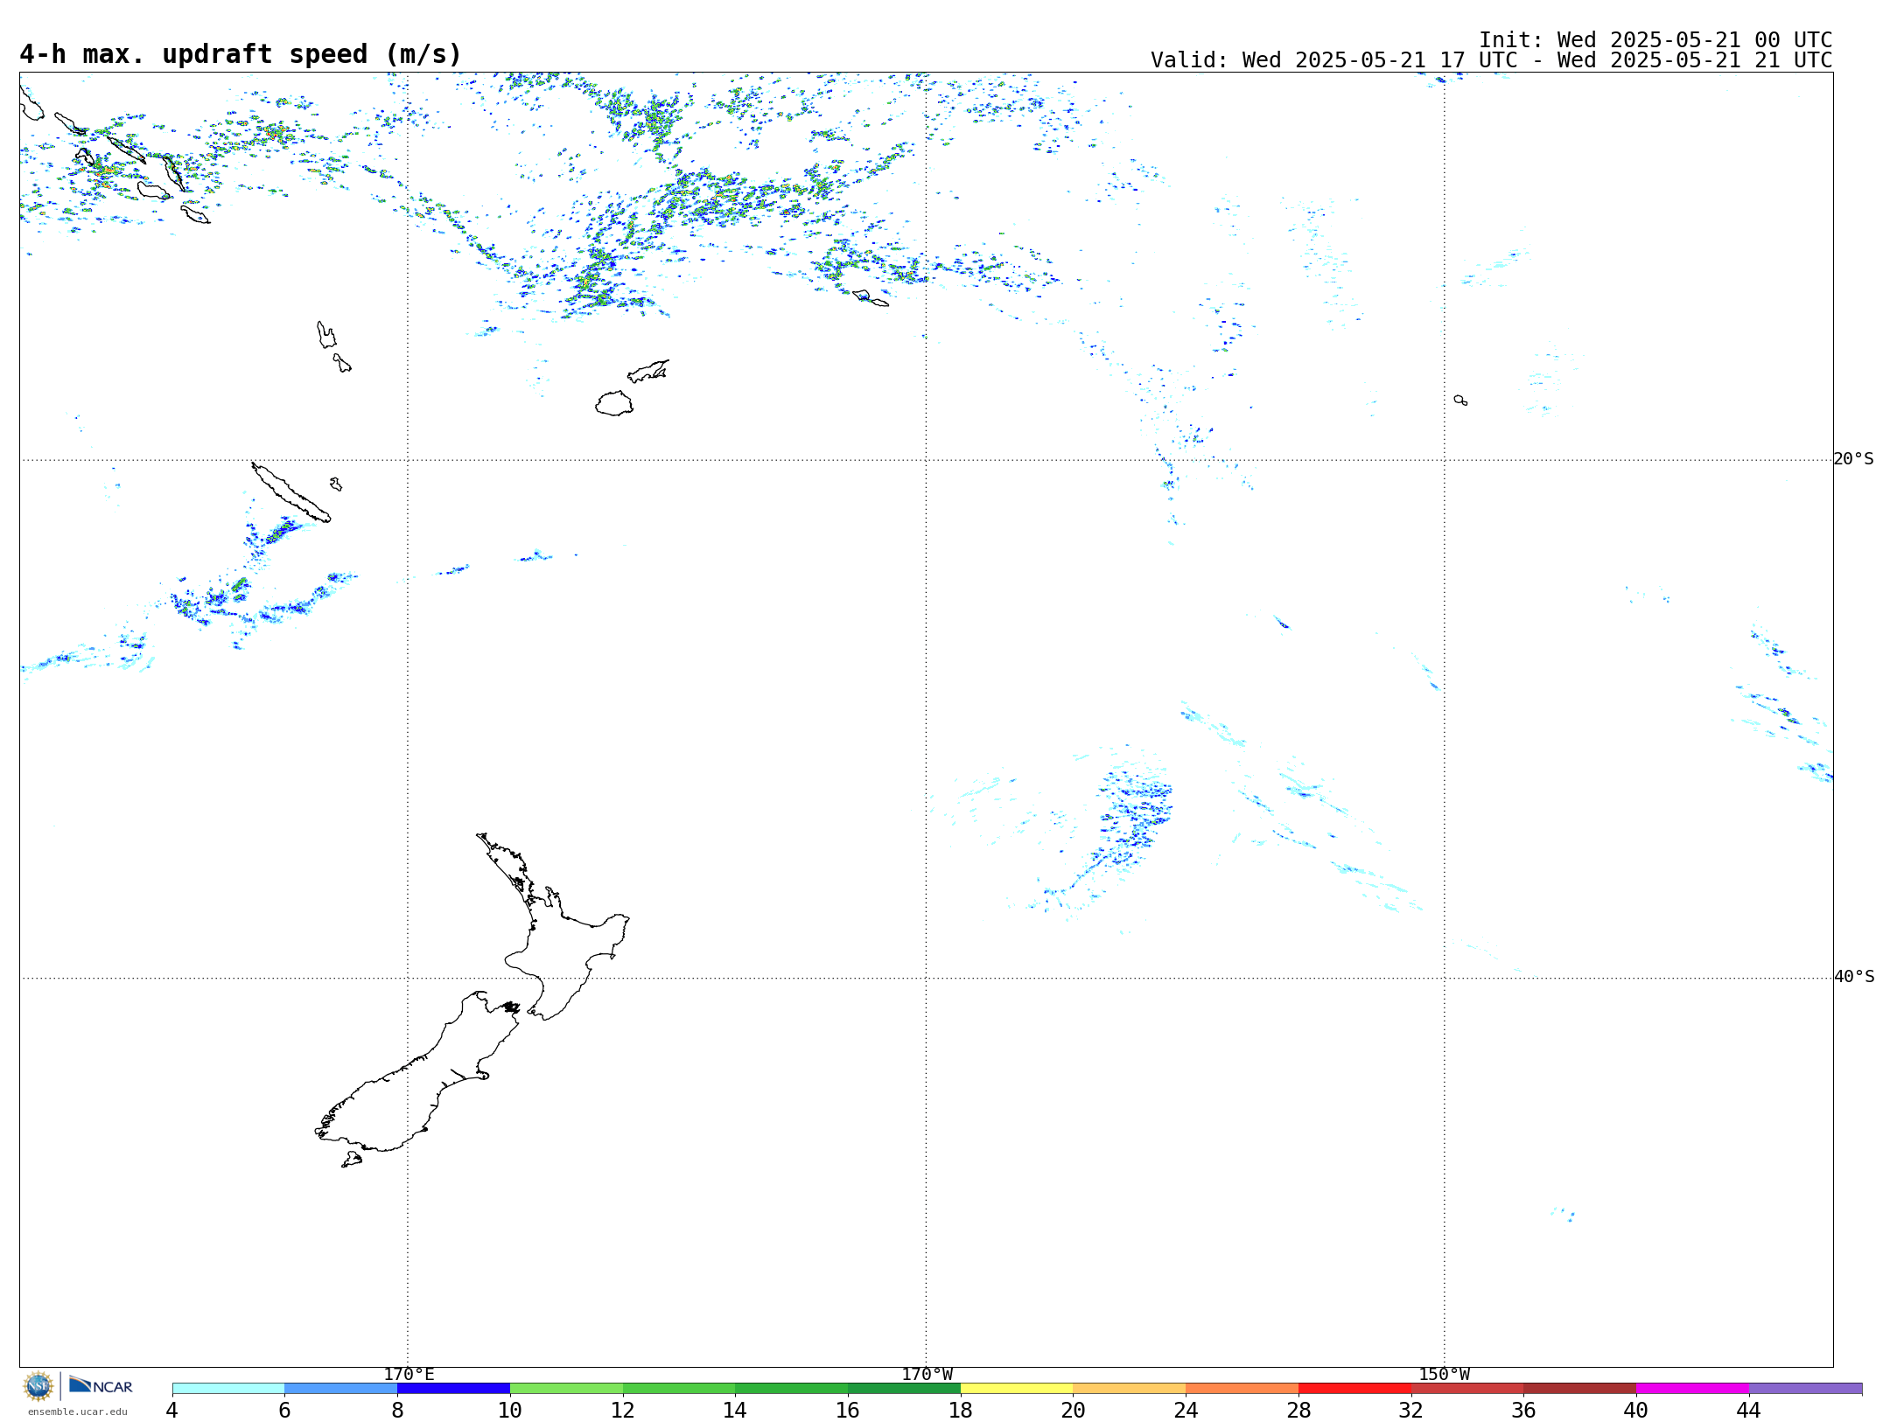The width and height of the screenshot is (1890, 1422).
Task: Click the NSF logo
Action: pyautogui.click(x=38, y=1386)
